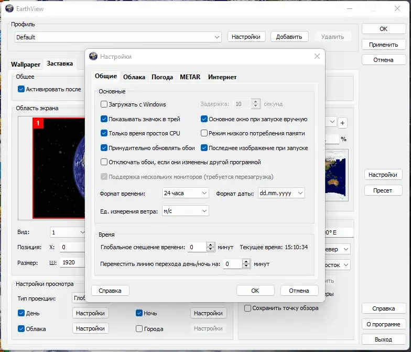Click Настройки button beside День
Screen dimensions: 411x352
[x=90, y=313]
